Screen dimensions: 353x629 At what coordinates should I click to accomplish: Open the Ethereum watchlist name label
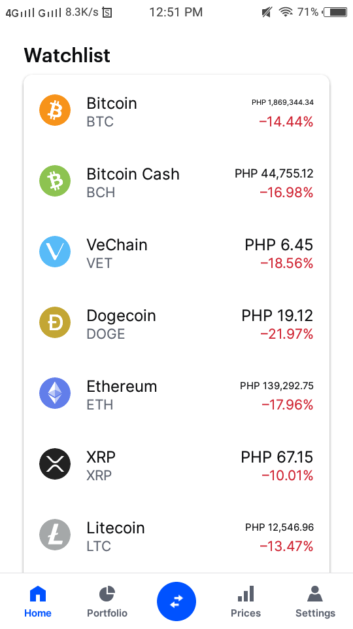click(122, 387)
